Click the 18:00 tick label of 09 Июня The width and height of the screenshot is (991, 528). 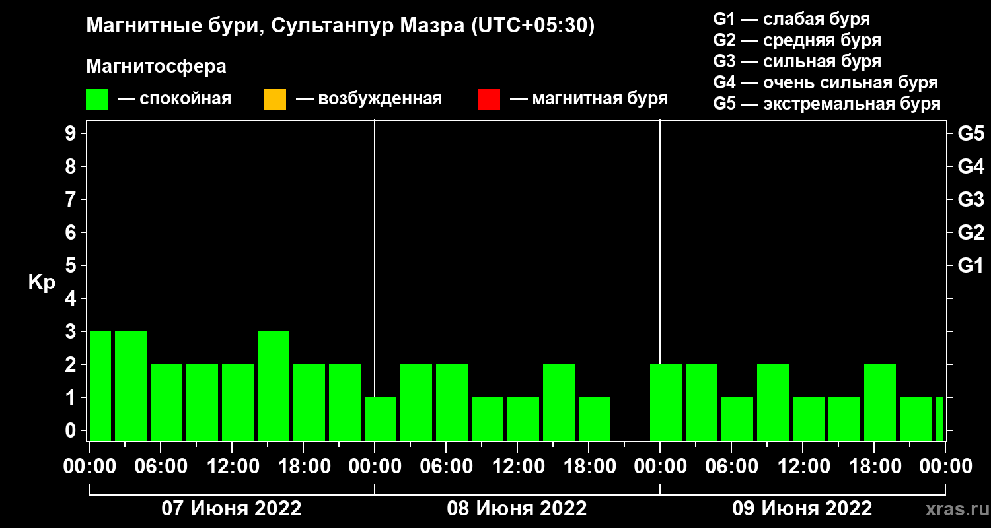click(x=874, y=466)
